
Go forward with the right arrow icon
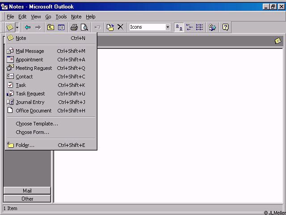click(x=38, y=27)
